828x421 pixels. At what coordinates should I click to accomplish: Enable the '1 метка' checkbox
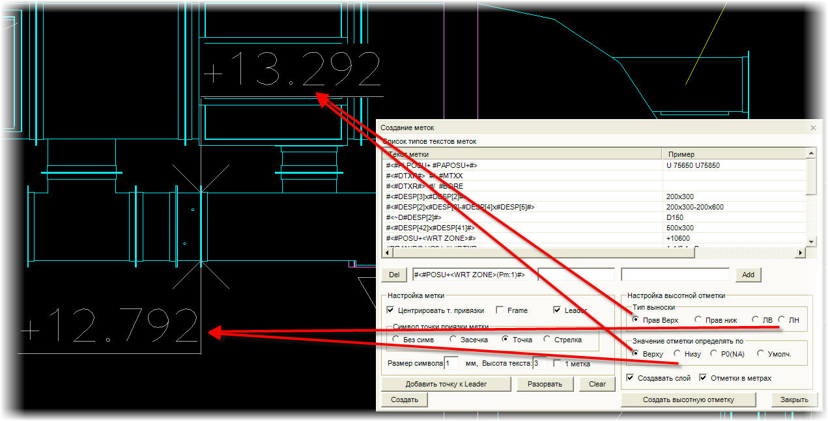[557, 364]
